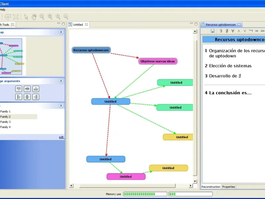Select the arrow pointer tool

pos(26,17)
